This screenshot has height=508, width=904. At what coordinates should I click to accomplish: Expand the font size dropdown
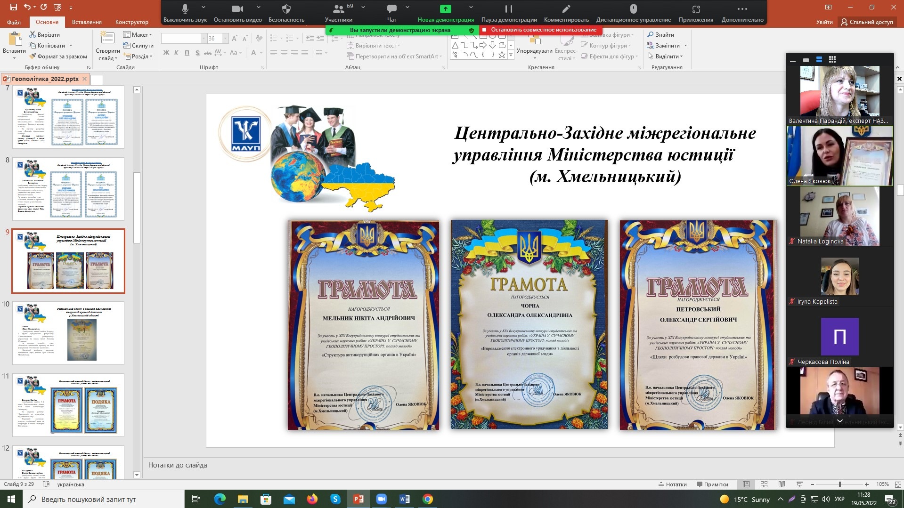pyautogui.click(x=225, y=39)
